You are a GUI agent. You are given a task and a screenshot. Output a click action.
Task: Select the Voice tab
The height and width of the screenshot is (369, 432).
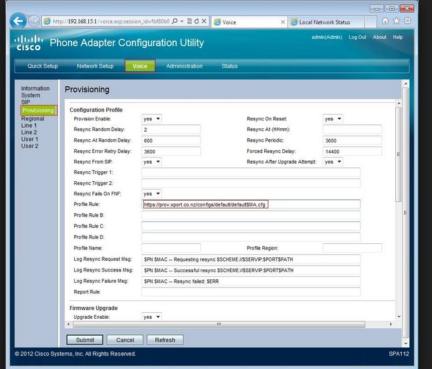pos(140,66)
